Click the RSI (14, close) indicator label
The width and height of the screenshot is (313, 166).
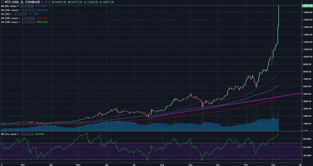pyautogui.click(x=9, y=134)
